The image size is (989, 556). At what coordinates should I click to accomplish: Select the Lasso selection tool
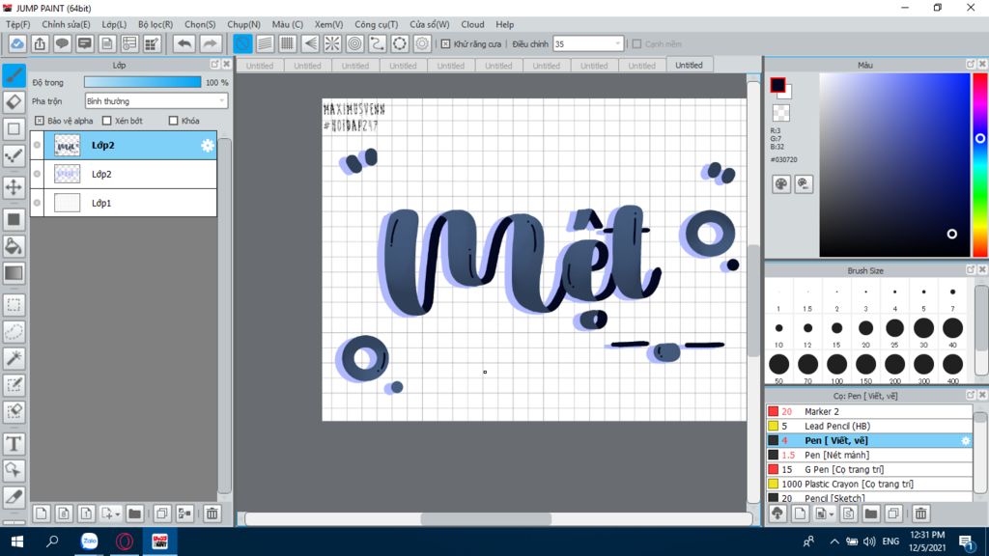tap(14, 332)
